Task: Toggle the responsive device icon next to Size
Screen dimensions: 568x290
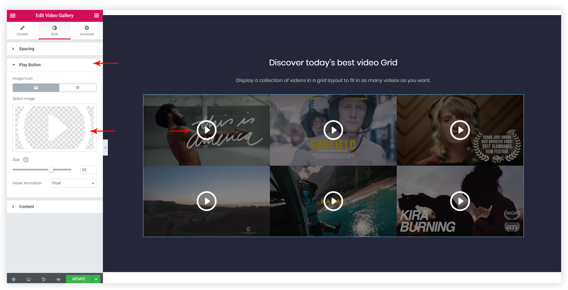Action: pos(26,160)
